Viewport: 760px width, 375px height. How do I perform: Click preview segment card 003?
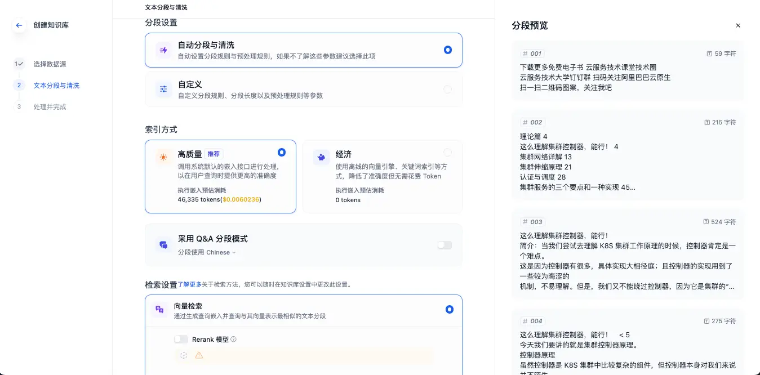click(628, 253)
